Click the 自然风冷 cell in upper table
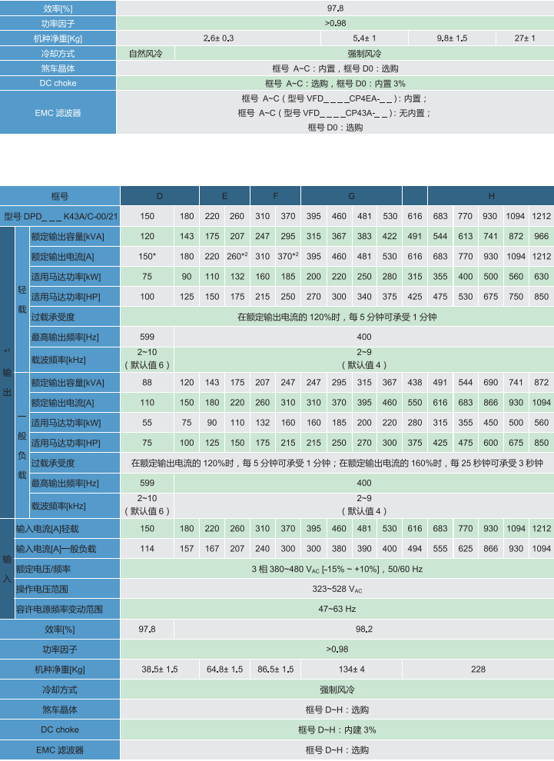554x761 pixels. click(x=145, y=54)
